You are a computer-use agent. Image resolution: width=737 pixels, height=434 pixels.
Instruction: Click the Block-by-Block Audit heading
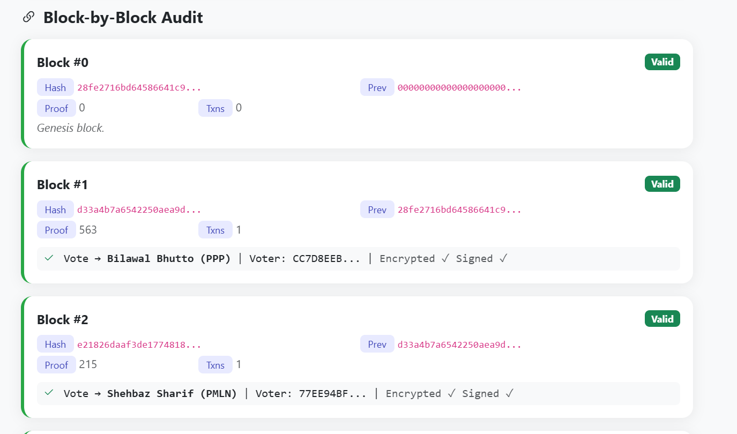point(123,17)
